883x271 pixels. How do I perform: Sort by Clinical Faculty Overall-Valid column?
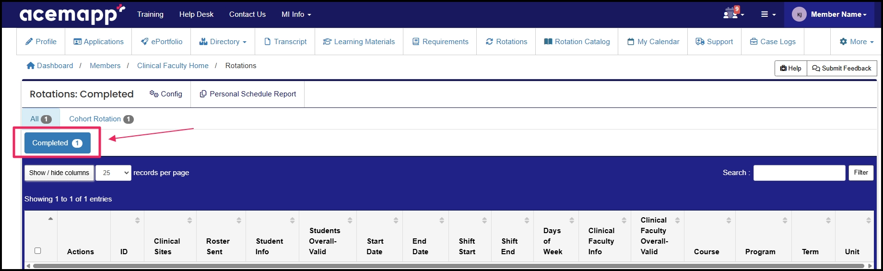(677, 220)
